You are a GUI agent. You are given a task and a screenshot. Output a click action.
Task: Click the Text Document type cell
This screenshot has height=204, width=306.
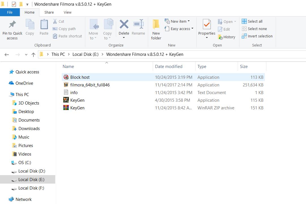click(x=212, y=93)
